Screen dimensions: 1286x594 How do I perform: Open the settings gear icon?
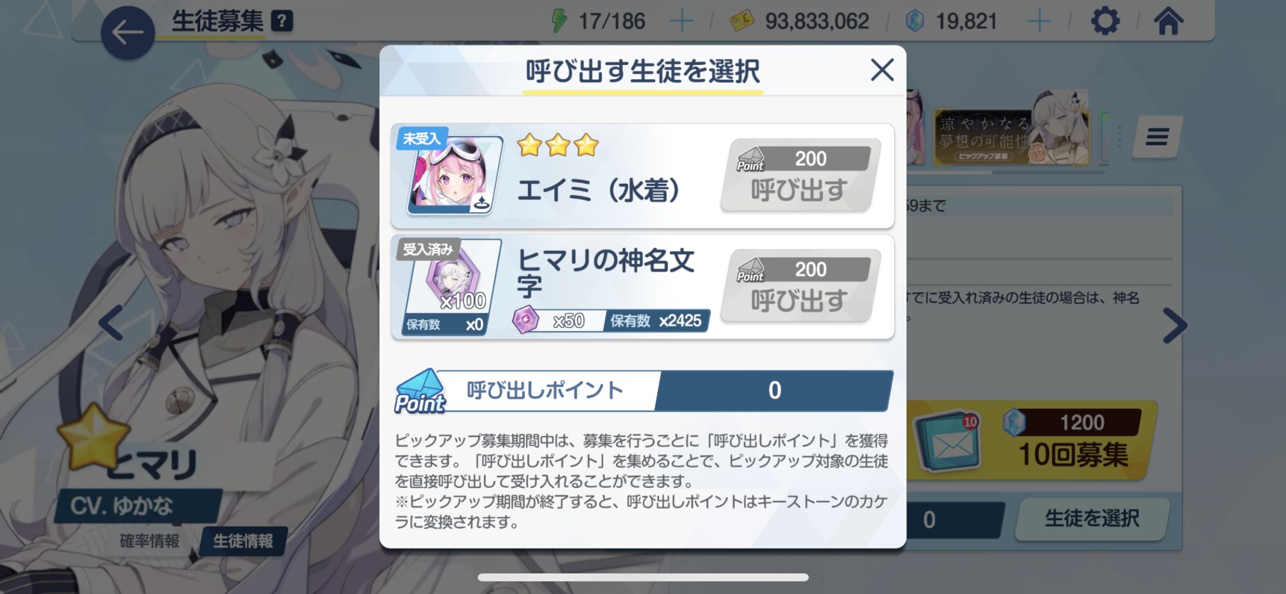point(1105,21)
